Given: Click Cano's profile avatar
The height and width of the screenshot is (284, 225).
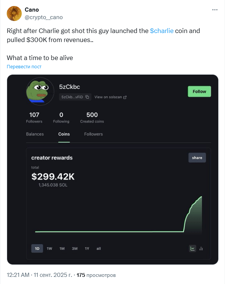Looking at the screenshot, I should click(14, 14).
